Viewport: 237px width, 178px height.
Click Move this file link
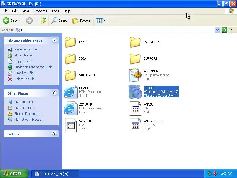click(x=24, y=55)
